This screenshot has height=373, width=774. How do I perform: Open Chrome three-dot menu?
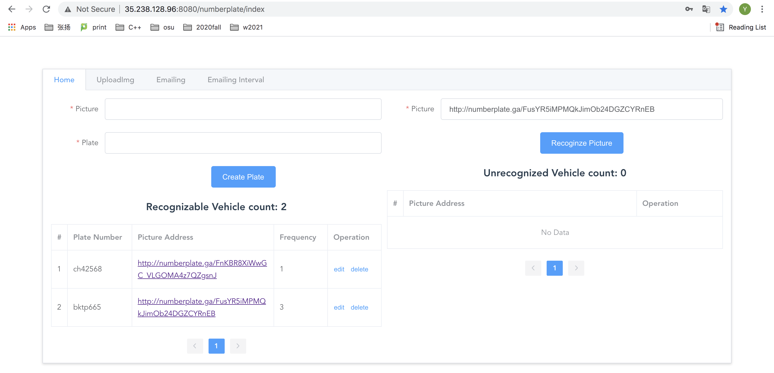click(762, 9)
